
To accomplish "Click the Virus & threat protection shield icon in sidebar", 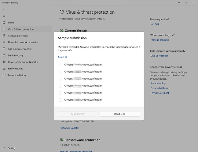I will point(4,29).
